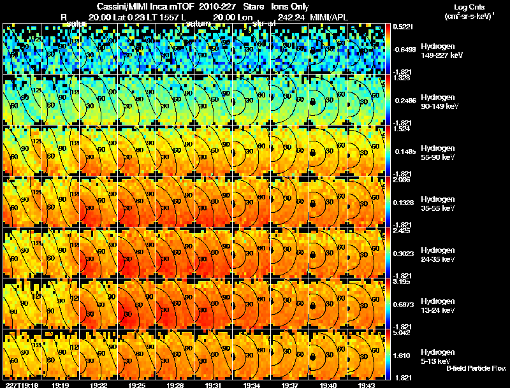Screen dimensions: 510x388
Task: Click the 3.195 color scale value
Action: (402, 282)
